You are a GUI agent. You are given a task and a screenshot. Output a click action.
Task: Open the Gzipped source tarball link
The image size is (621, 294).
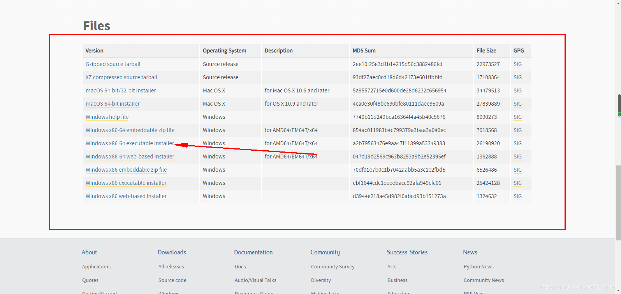click(x=113, y=64)
